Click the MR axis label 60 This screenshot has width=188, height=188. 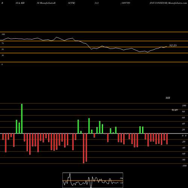pos(183,118)
